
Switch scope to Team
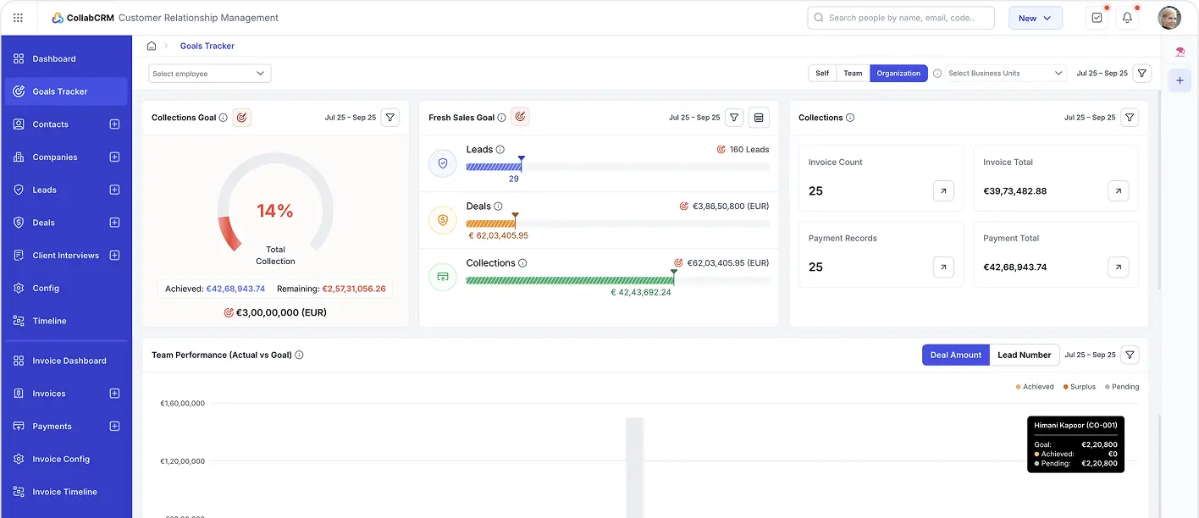coord(853,74)
